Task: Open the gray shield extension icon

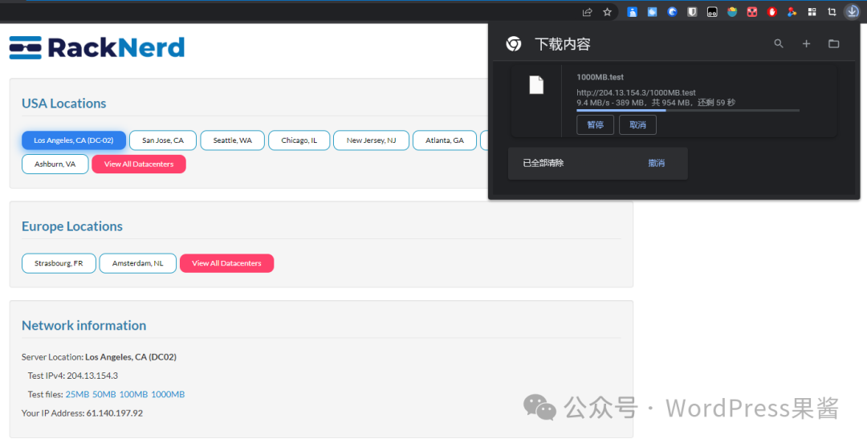Action: click(692, 11)
